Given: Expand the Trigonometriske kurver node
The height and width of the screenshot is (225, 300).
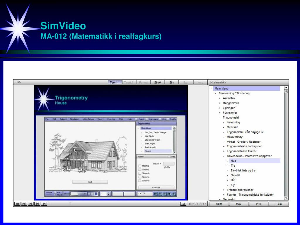Looking at the screenshot, I should [224, 151].
